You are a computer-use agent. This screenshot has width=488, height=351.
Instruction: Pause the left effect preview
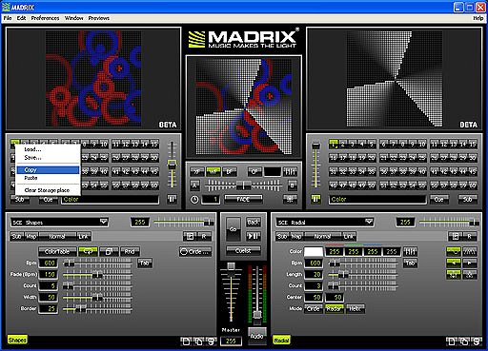(x=172, y=199)
